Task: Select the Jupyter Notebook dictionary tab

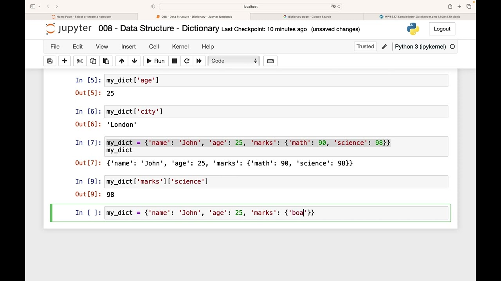Action: tap(194, 17)
